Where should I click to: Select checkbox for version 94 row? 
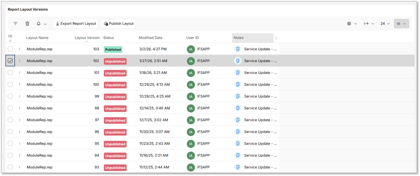[x=10, y=155]
